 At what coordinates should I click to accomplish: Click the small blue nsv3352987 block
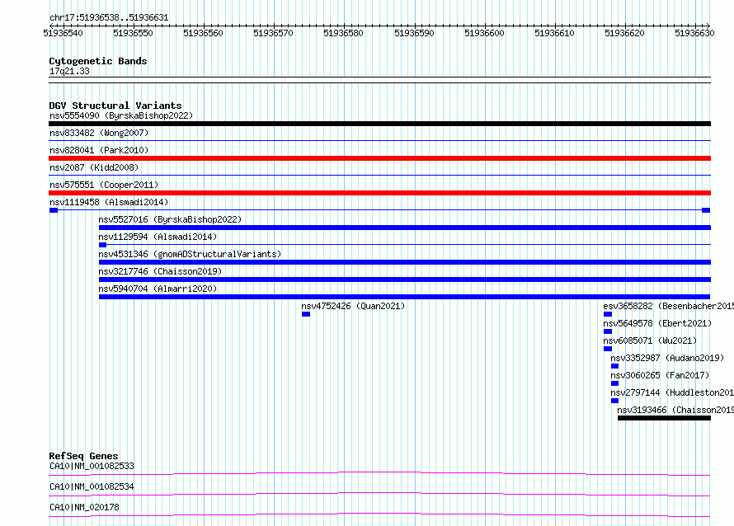point(614,366)
